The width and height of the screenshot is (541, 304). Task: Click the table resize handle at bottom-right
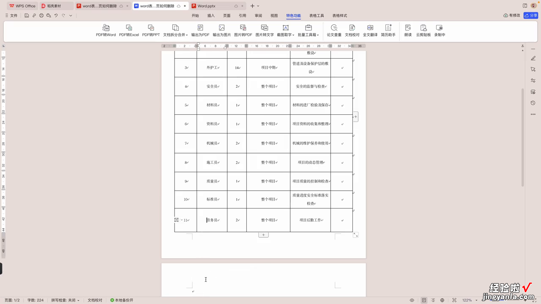tap(356, 235)
